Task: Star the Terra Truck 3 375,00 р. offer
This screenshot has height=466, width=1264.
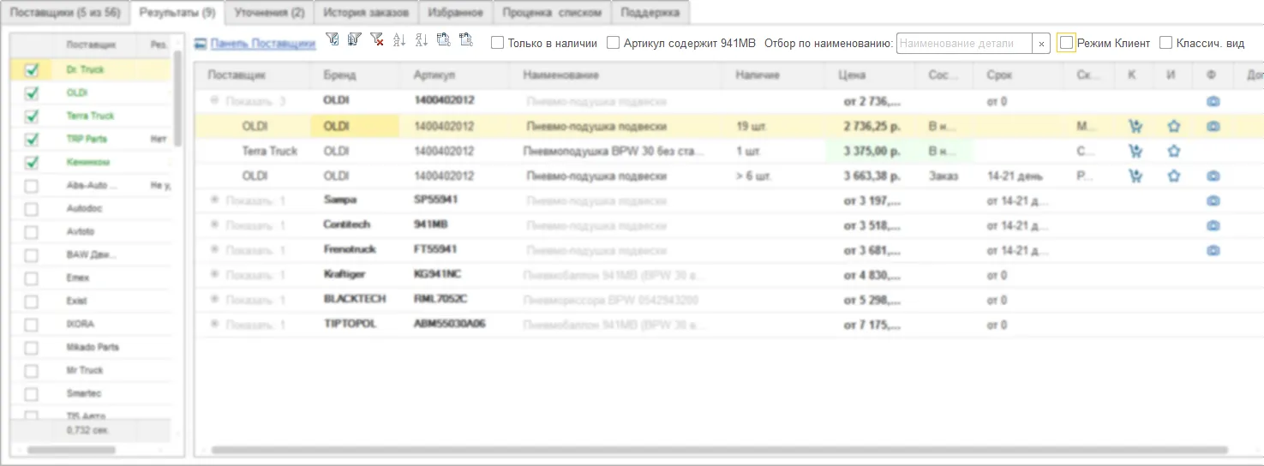Action: [1174, 152]
